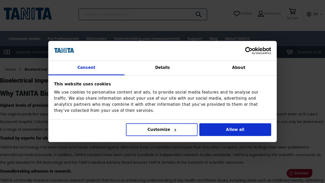The image size is (325, 183).
Task: Open the Consumer scales menu
Action: click(x=24, y=39)
